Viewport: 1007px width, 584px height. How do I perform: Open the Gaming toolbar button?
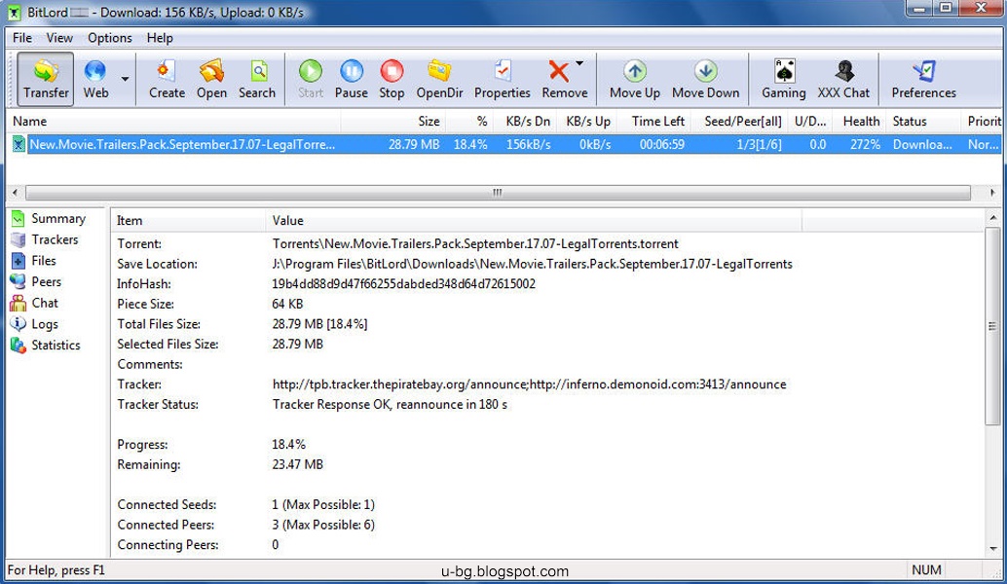tap(784, 79)
